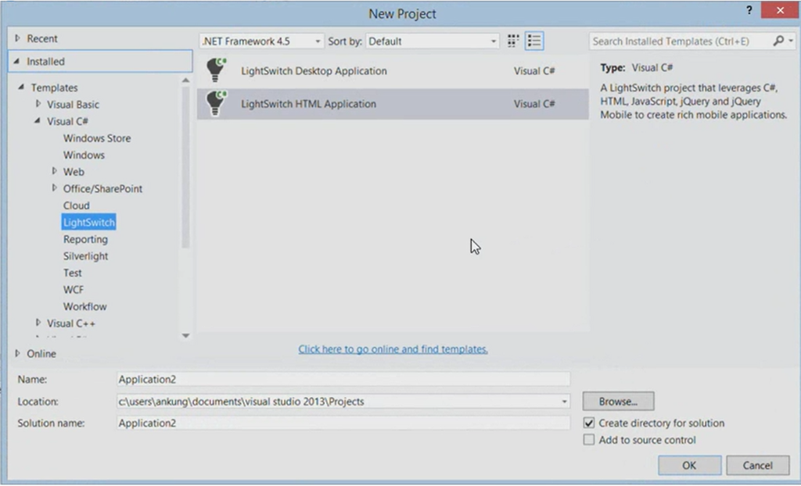
Task: Select Cloud template category
Action: 77,205
